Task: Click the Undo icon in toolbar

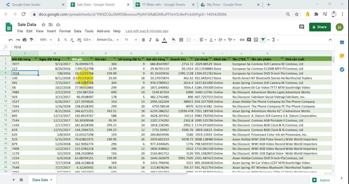Action: pyautogui.click(x=11, y=40)
